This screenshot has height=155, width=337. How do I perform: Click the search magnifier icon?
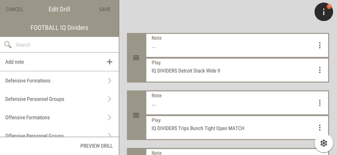point(8,45)
